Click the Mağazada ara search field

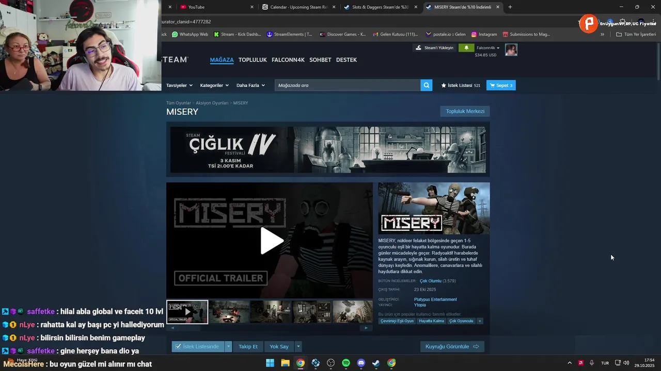tap(348, 85)
